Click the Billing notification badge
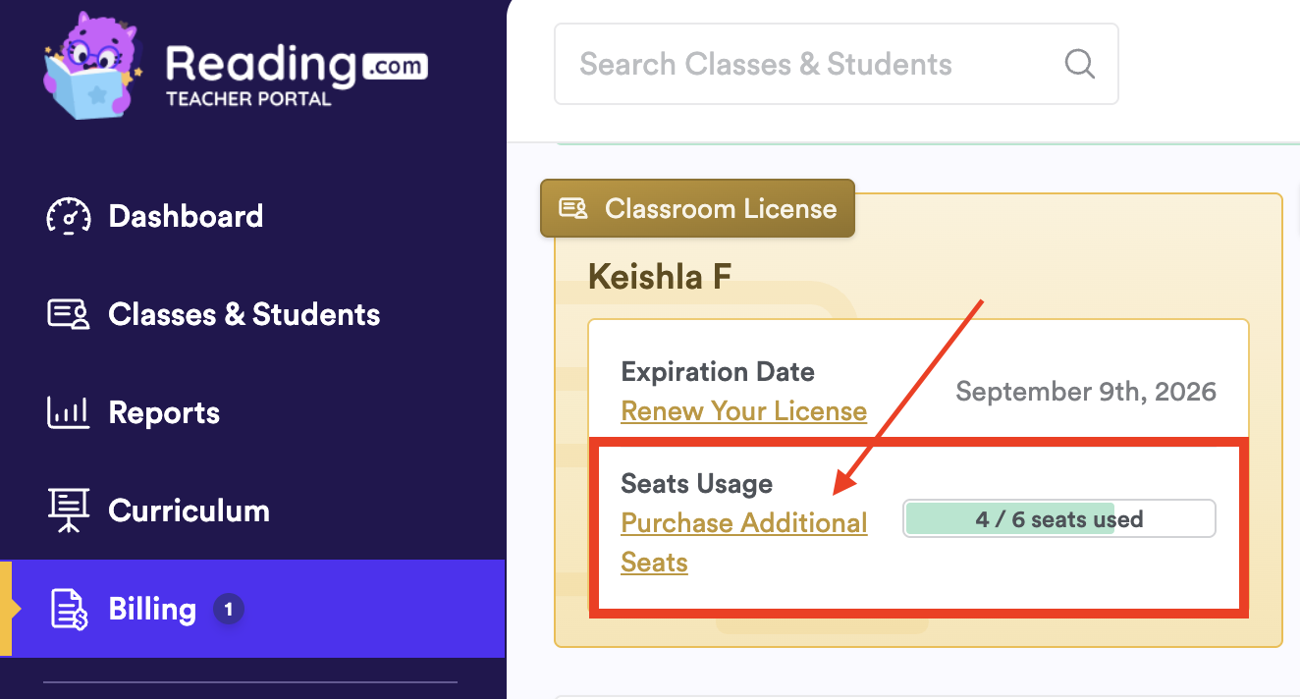The image size is (1300, 699). (229, 610)
